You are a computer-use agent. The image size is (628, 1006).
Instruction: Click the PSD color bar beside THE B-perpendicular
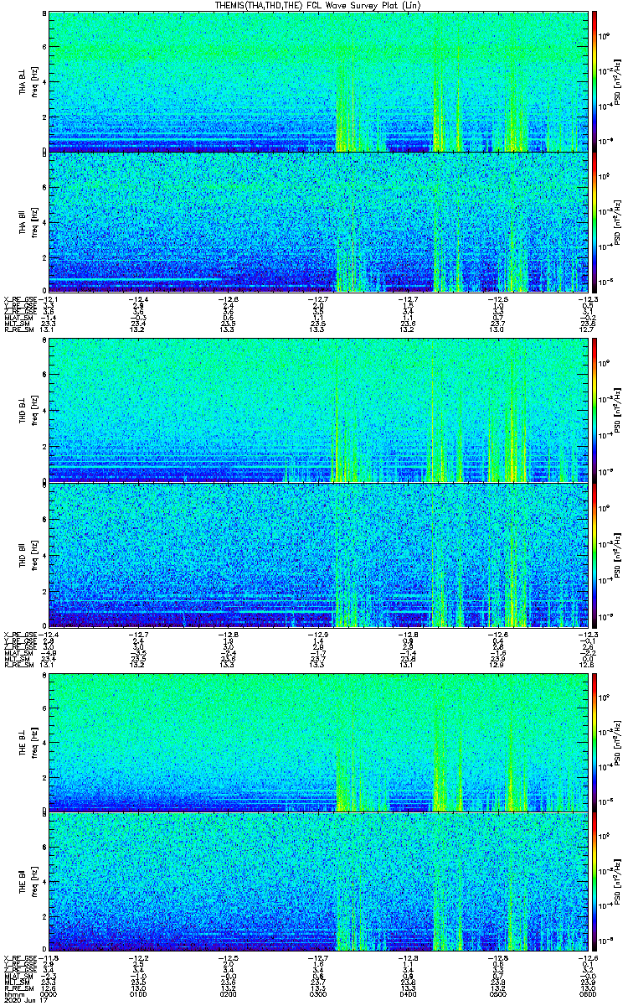point(595,743)
